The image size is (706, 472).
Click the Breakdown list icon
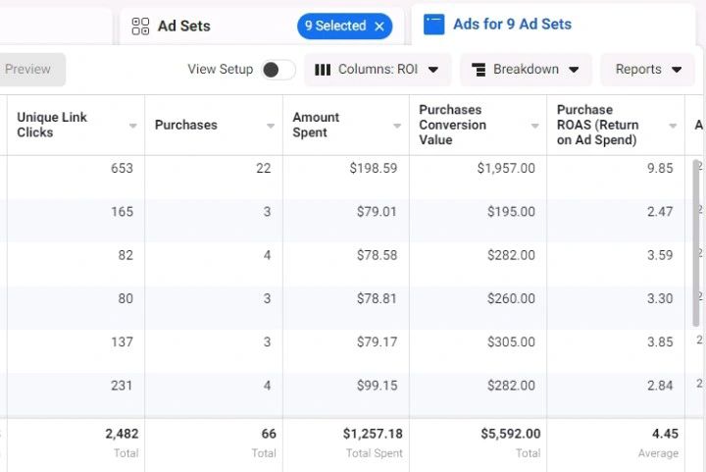pyautogui.click(x=479, y=70)
